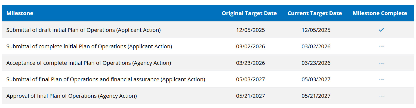Viewport: 416px width, 108px height.
Task: Click 'Submittal of final Plan of Operations' milestone text
Action: 106,79
